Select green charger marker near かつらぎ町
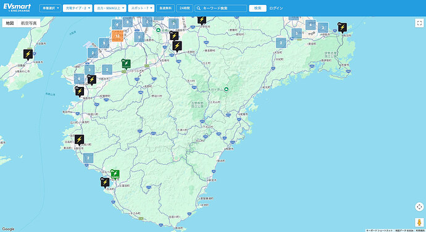 [126, 64]
